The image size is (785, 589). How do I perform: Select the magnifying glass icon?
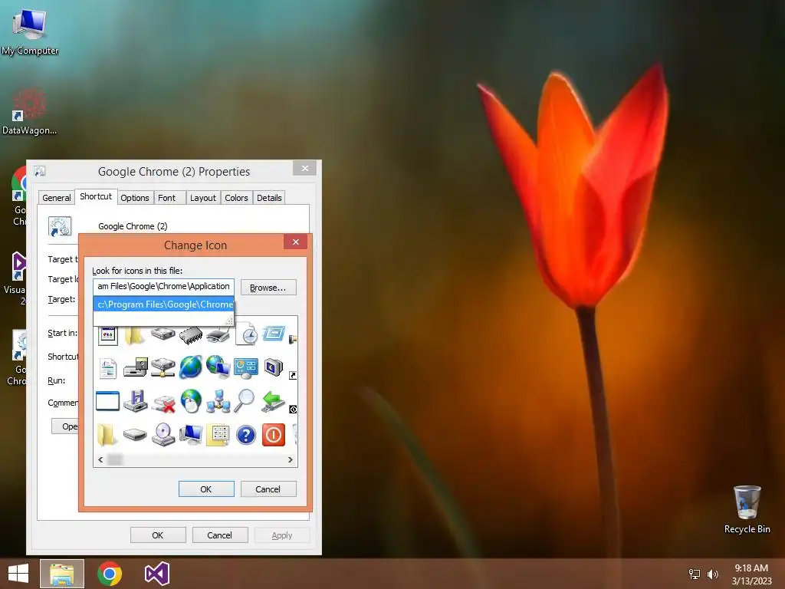click(245, 400)
